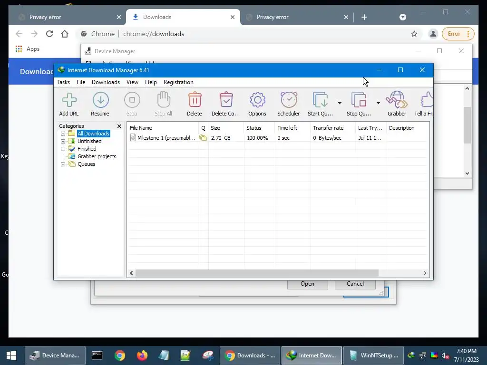Open the Downloads menu in IDM
The height and width of the screenshot is (365, 487).
pyautogui.click(x=106, y=82)
